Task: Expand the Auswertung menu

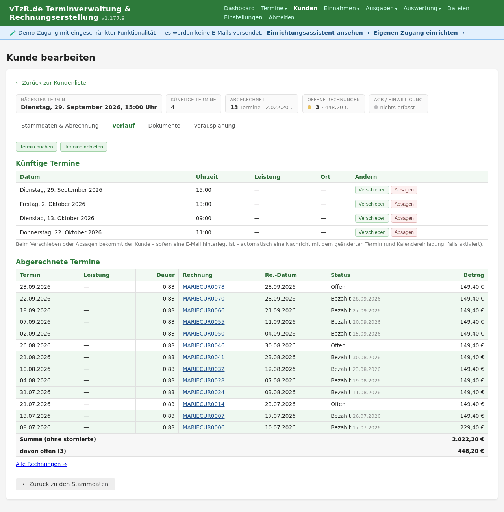Action: click(422, 8)
